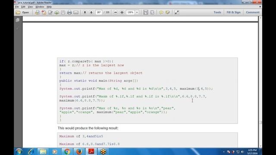The width and height of the screenshot is (276, 155).
Task: Click the vertical scrollbar down arrow
Action: click(x=260, y=146)
